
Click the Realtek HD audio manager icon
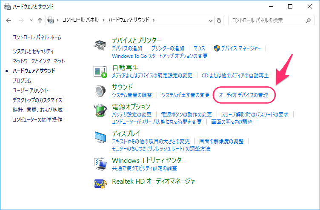pos(100,184)
